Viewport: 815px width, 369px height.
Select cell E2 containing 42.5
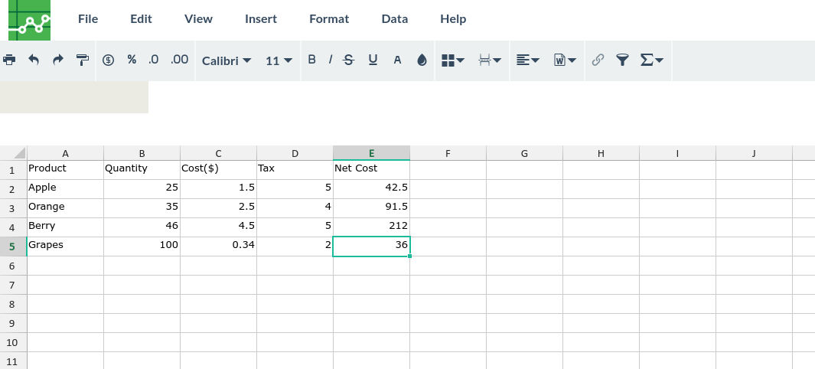click(x=372, y=188)
